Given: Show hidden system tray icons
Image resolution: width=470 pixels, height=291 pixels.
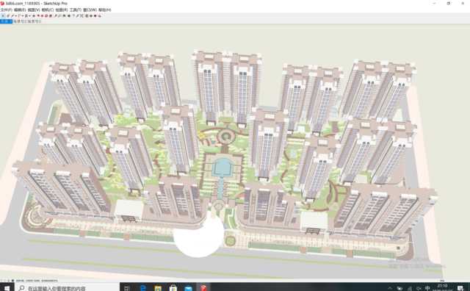Looking at the screenshot, I should [390, 288].
